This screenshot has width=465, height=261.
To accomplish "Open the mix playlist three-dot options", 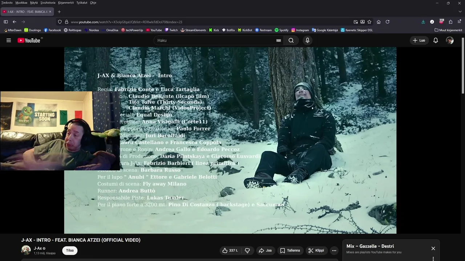I will coord(433,259).
